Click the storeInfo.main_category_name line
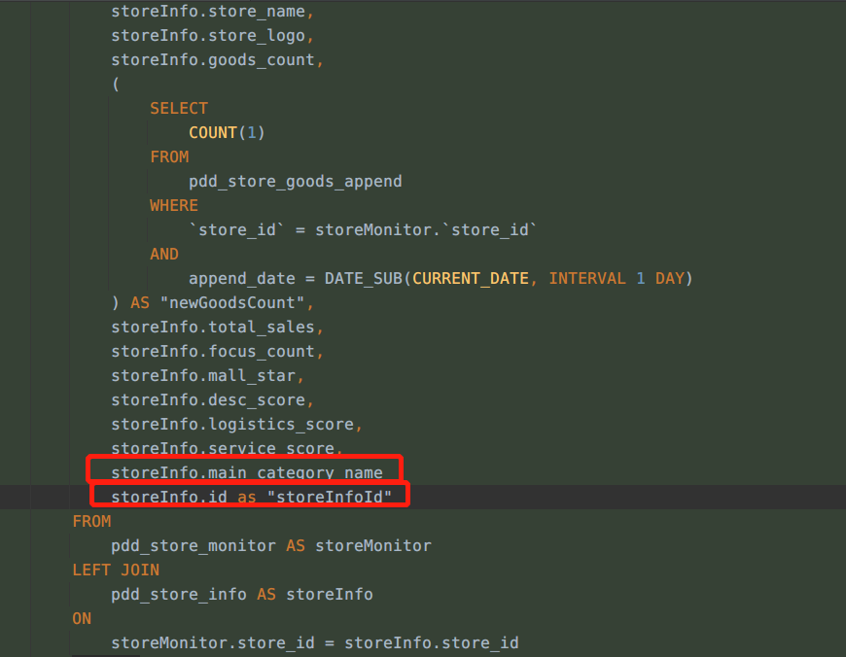Viewport: 846px width, 657px height. tap(247, 472)
